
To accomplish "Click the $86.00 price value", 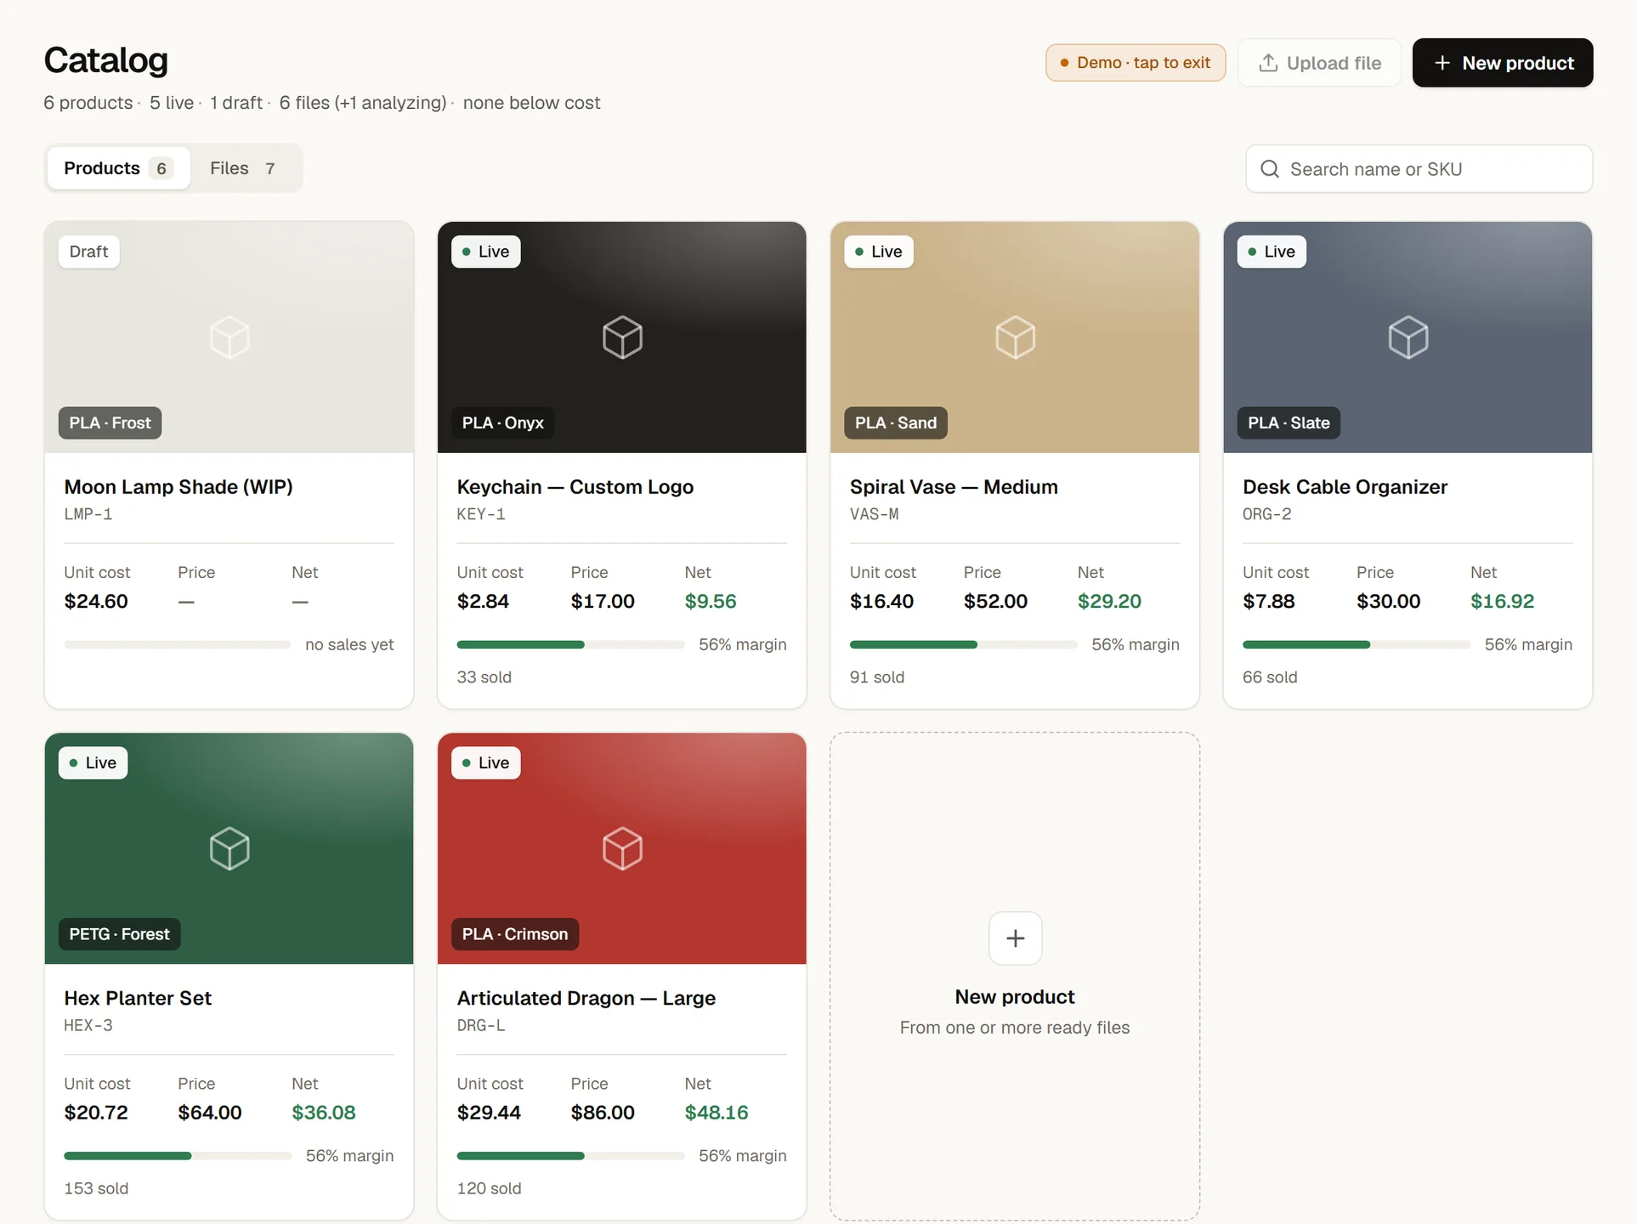I will point(603,1112).
